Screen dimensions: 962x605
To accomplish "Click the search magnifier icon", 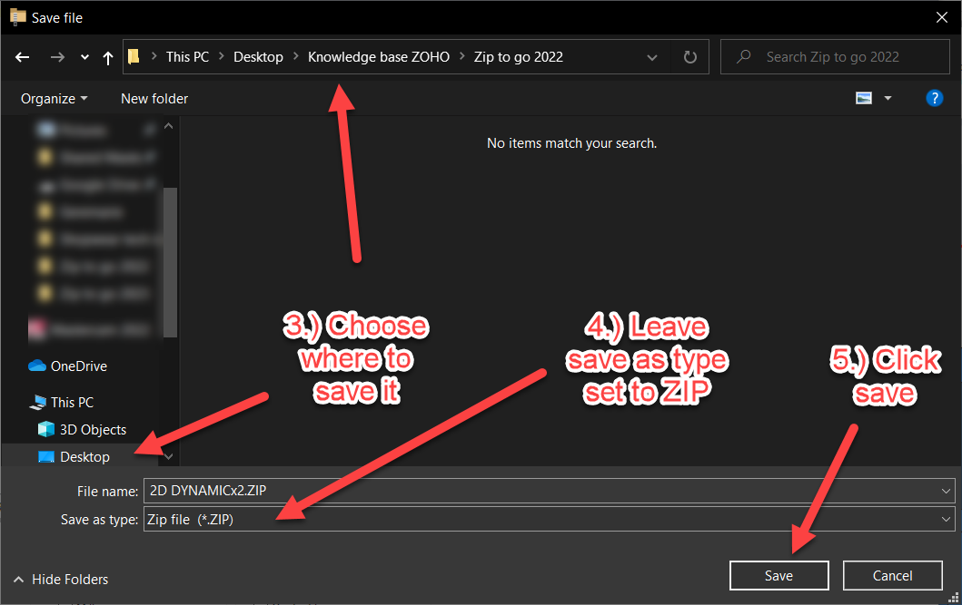I will (x=744, y=57).
